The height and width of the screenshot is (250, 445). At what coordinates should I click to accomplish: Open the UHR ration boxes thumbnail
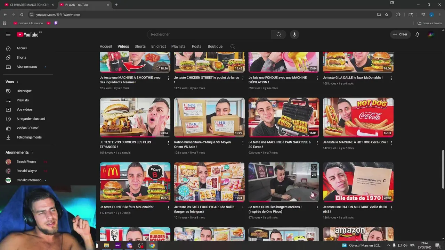[209, 117]
